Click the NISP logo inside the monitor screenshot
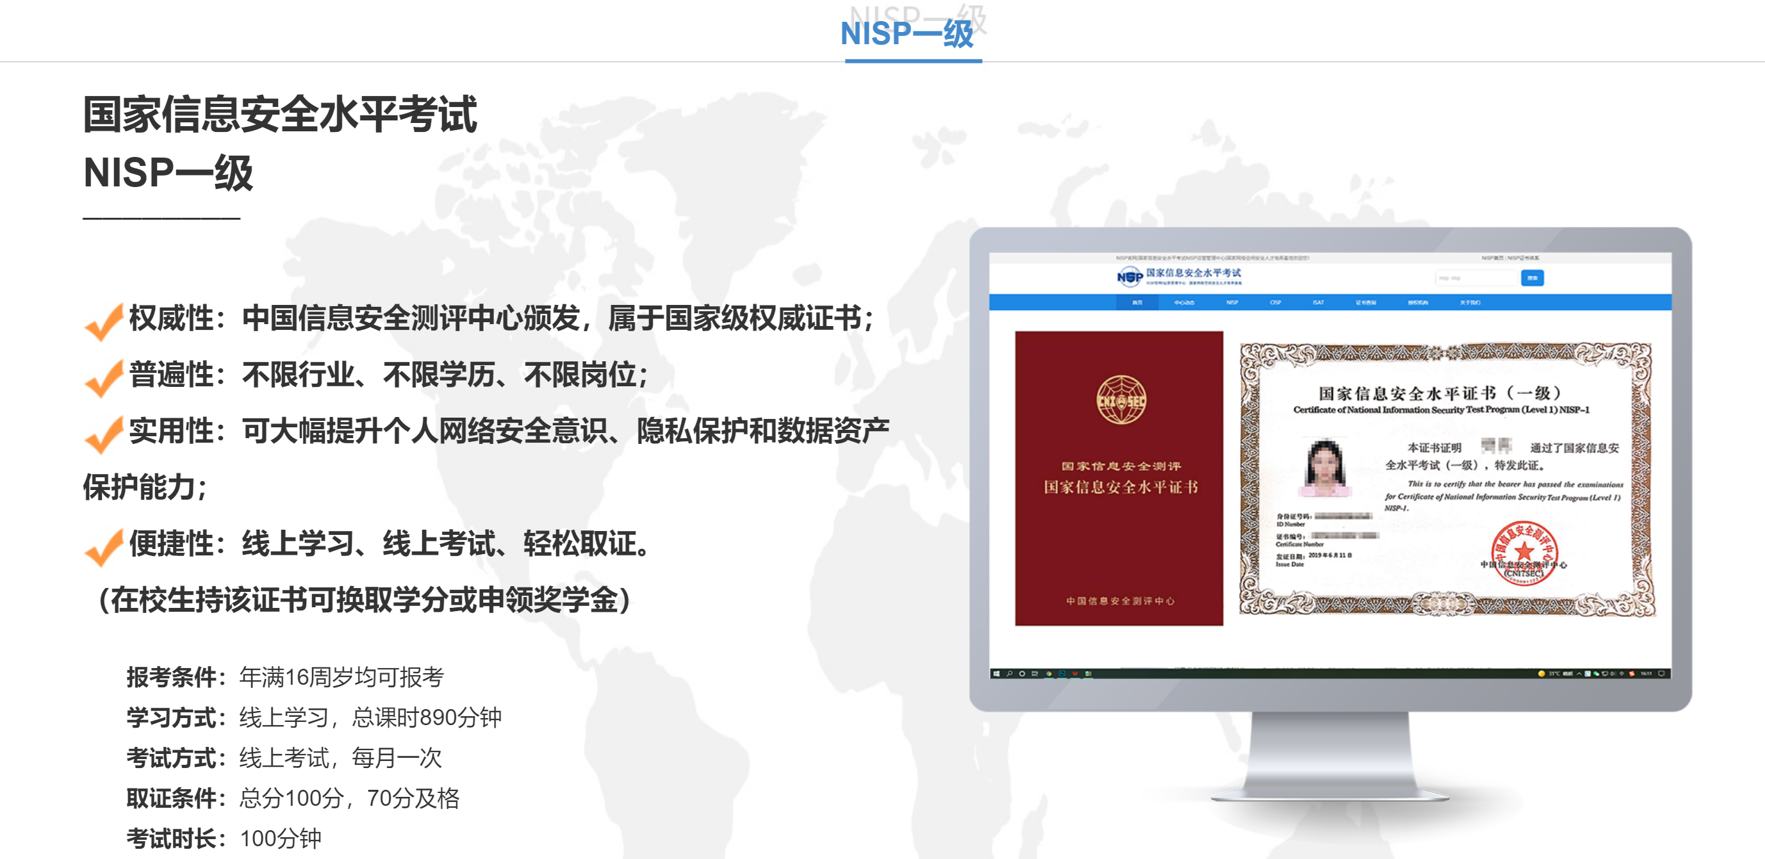The width and height of the screenshot is (1765, 859). point(1129,277)
